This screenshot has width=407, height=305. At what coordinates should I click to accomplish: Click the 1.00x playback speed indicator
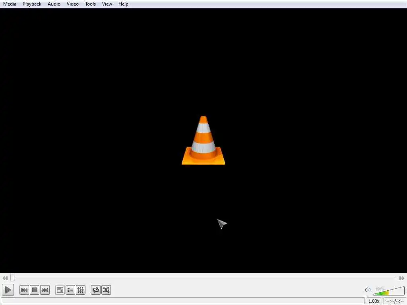[374, 301]
